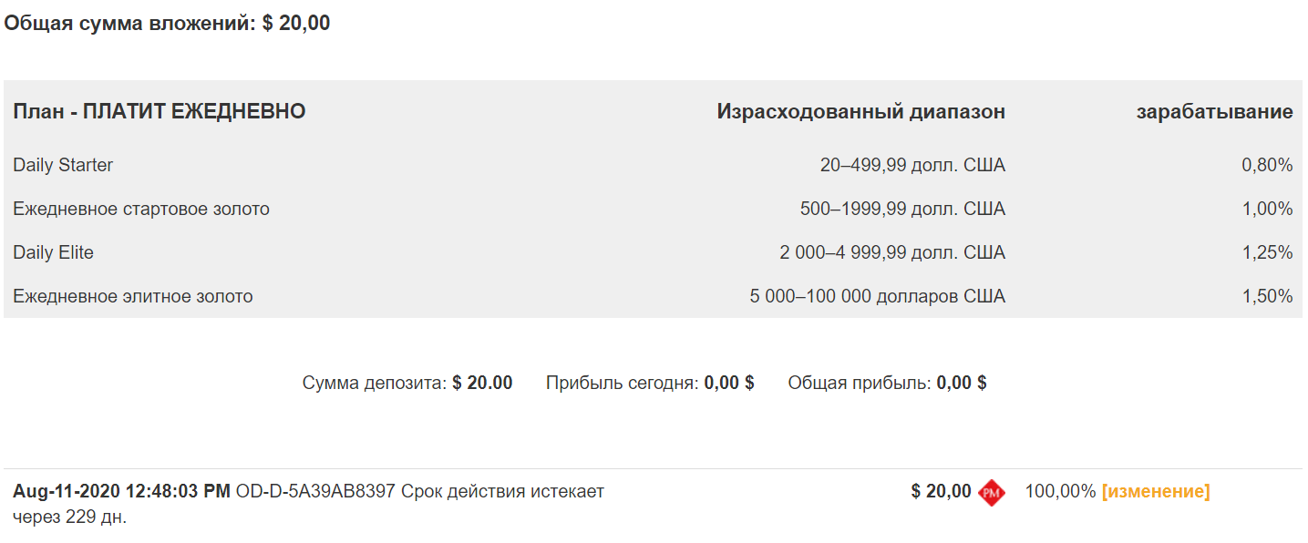Click the Сумма депозита $ 20.00 text
Image resolution: width=1308 pixels, height=543 pixels.
pyautogui.click(x=407, y=383)
